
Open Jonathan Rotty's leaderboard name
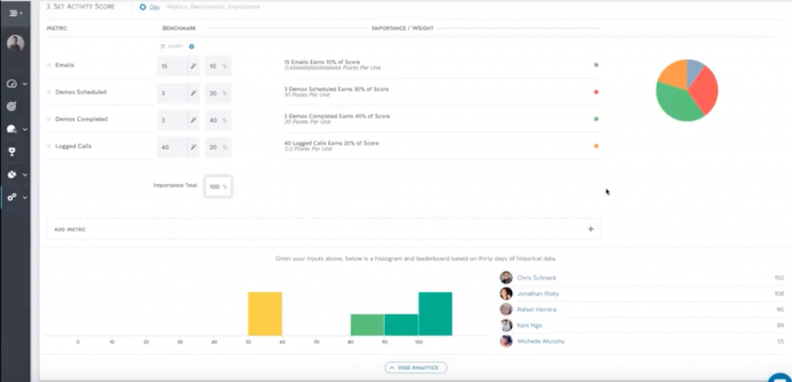coord(538,294)
